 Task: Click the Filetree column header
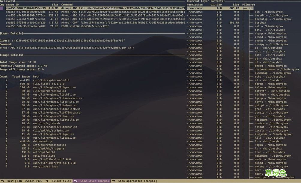(249, 4)
